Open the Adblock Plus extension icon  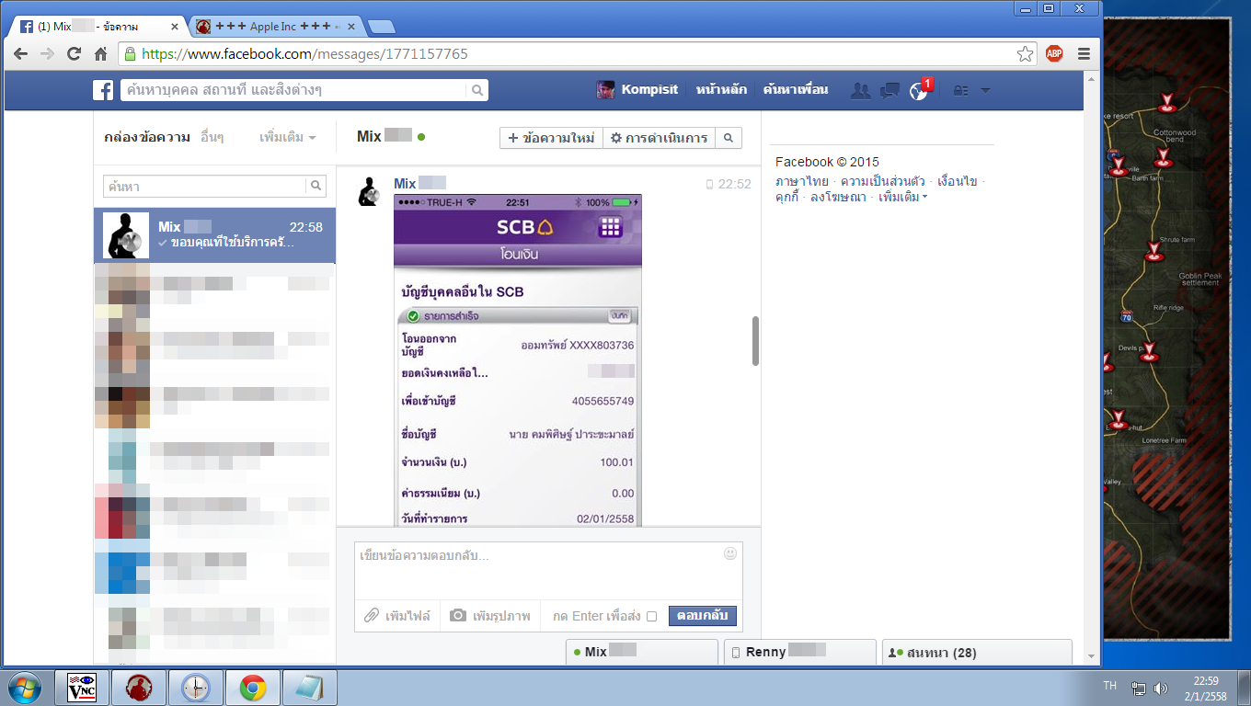(x=1055, y=54)
